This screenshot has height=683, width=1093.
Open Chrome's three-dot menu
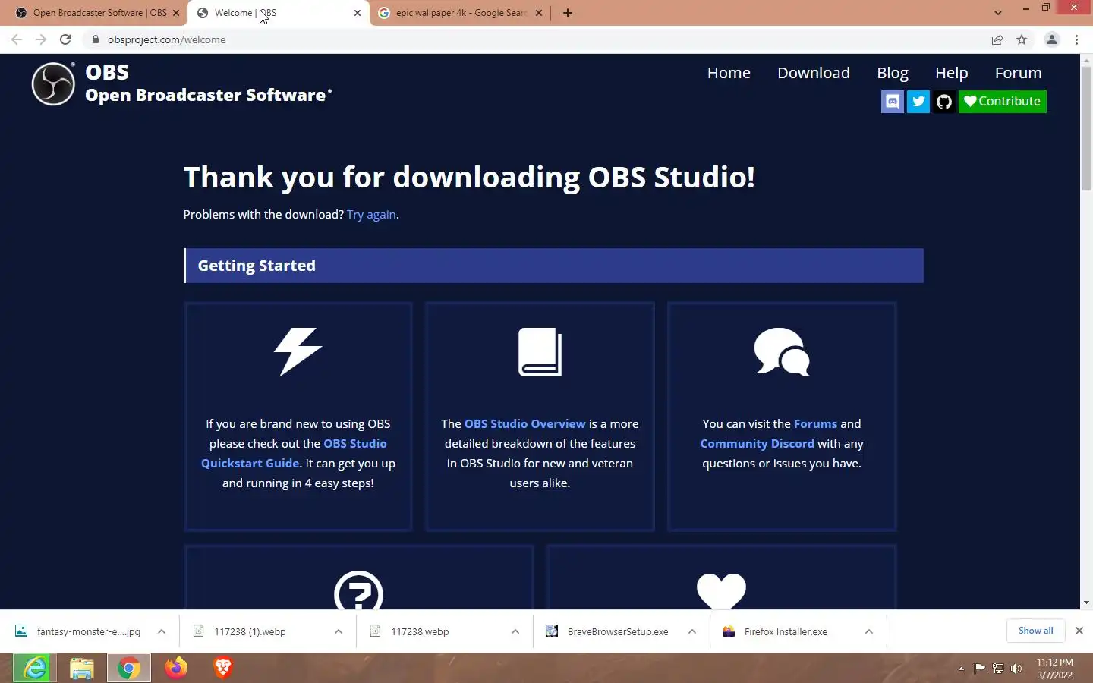pyautogui.click(x=1076, y=39)
